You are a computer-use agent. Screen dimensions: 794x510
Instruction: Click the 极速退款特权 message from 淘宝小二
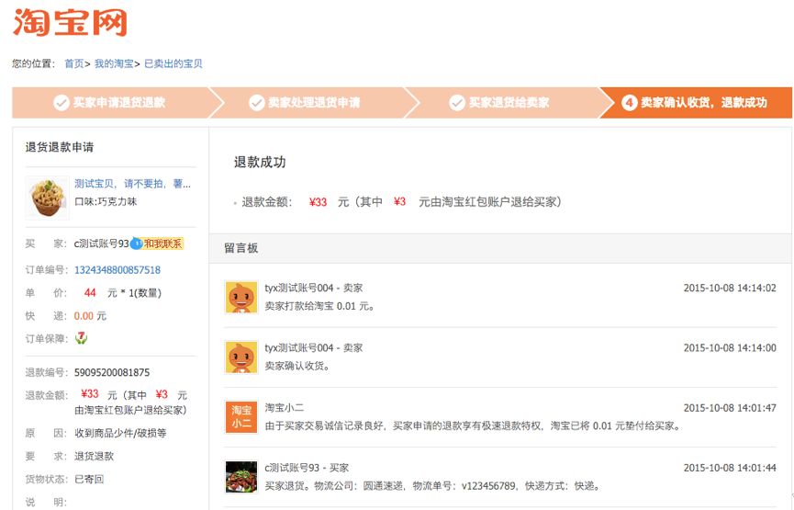[x=473, y=425]
